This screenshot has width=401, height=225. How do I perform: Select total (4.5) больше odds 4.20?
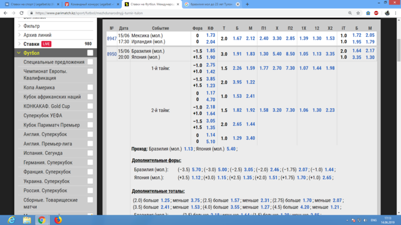point(305,207)
